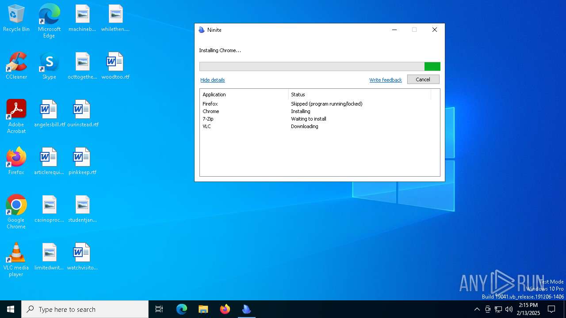Show hidden system tray icons
The width and height of the screenshot is (566, 318).
click(x=477, y=309)
